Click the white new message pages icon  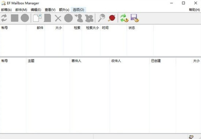[x=37, y=18]
